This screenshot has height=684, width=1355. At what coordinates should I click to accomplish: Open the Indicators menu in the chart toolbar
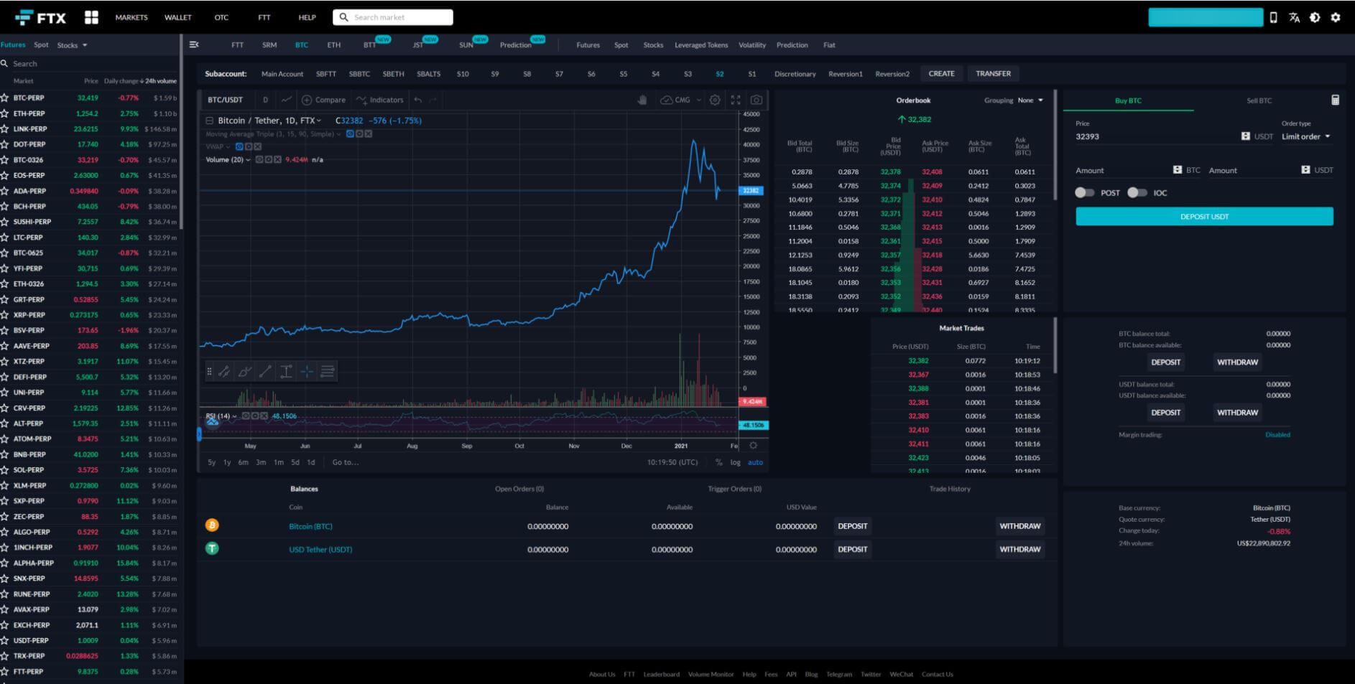pos(379,100)
